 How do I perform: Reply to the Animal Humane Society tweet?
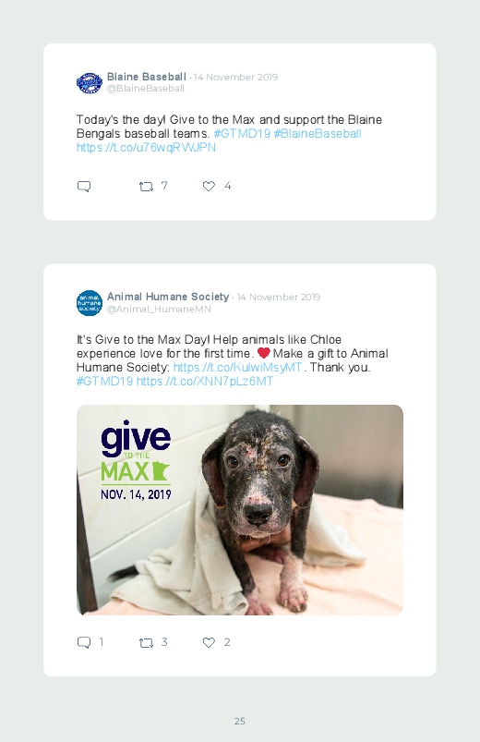(x=84, y=642)
